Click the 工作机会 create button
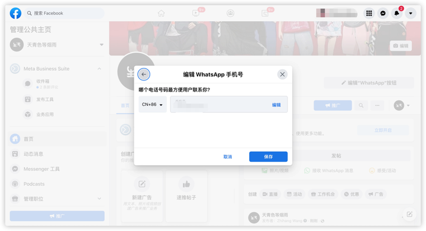 click(x=323, y=194)
